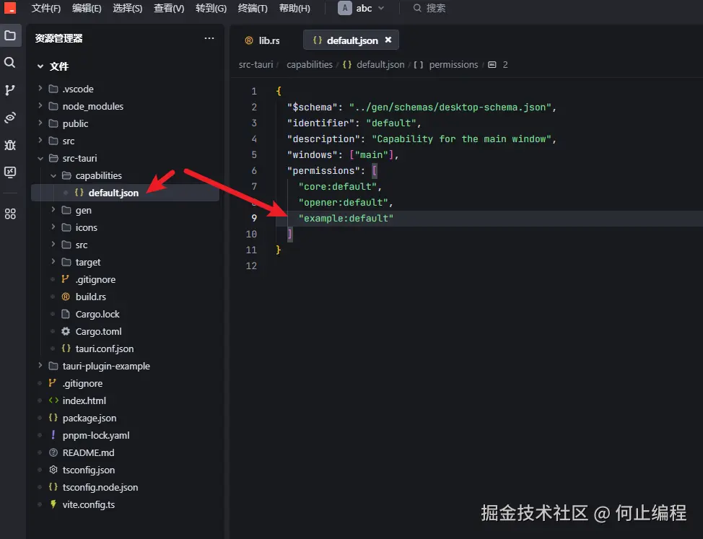The width and height of the screenshot is (703, 539).
Task: Open the Search view in activity bar
Action: (10, 62)
